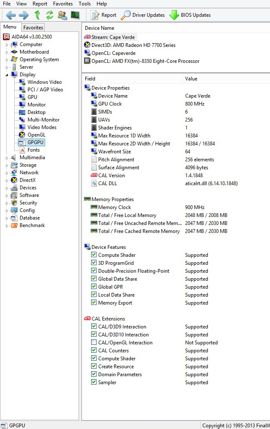The image size is (270, 429).
Task: Click the CAL DLL file icon
Action: point(94,183)
